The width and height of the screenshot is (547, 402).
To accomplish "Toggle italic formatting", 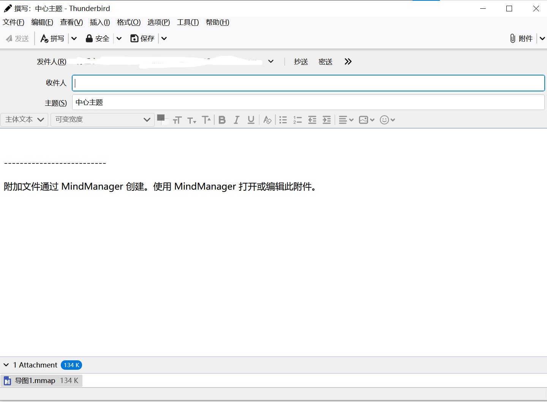I will coord(237,120).
